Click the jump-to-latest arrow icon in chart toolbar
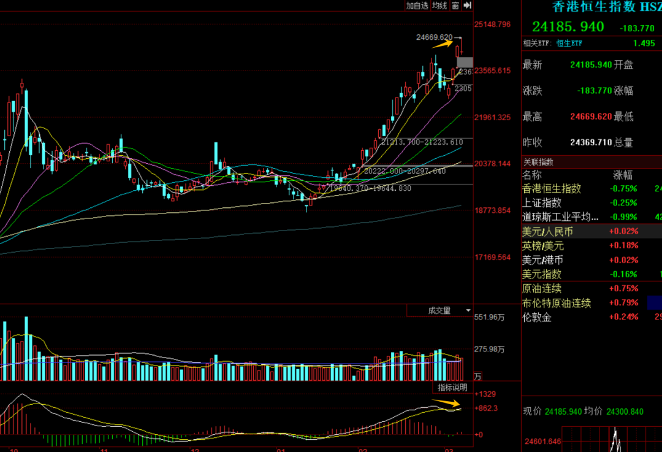 point(467,6)
